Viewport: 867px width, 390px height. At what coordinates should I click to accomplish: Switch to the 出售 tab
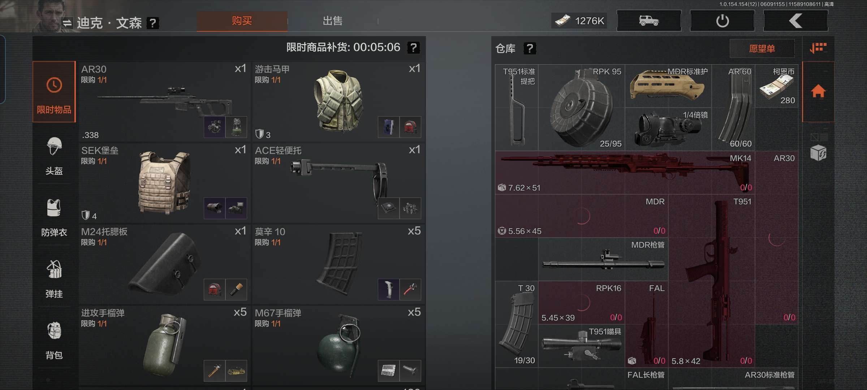[x=332, y=21]
